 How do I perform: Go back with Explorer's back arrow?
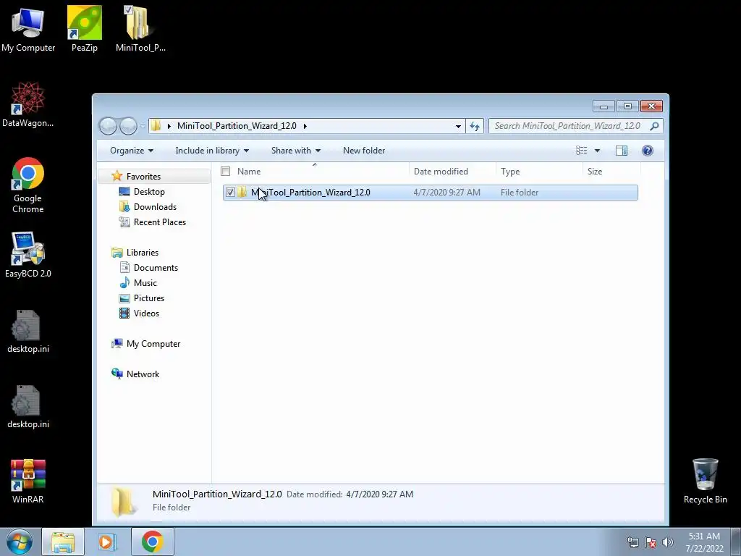click(x=109, y=126)
